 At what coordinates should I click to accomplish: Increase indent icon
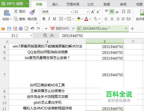click(129, 12)
